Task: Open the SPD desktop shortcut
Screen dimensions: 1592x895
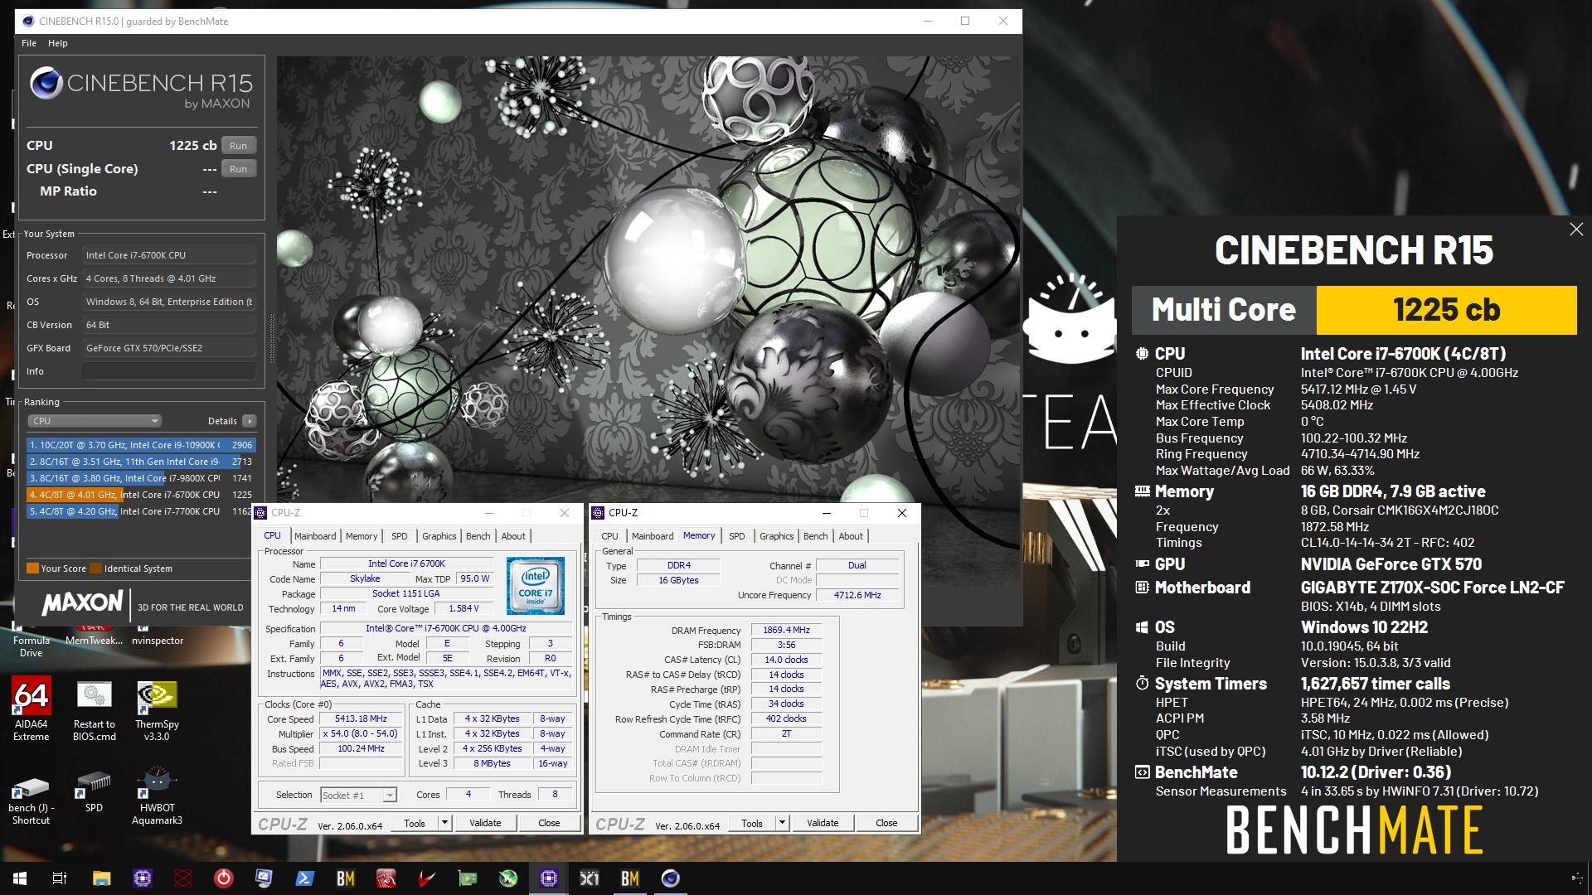Action: 94,791
